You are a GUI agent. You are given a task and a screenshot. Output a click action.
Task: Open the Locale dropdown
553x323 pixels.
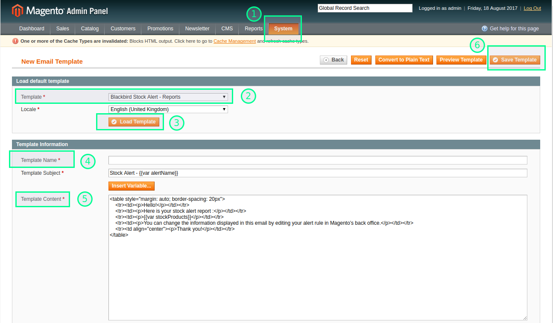(x=168, y=109)
